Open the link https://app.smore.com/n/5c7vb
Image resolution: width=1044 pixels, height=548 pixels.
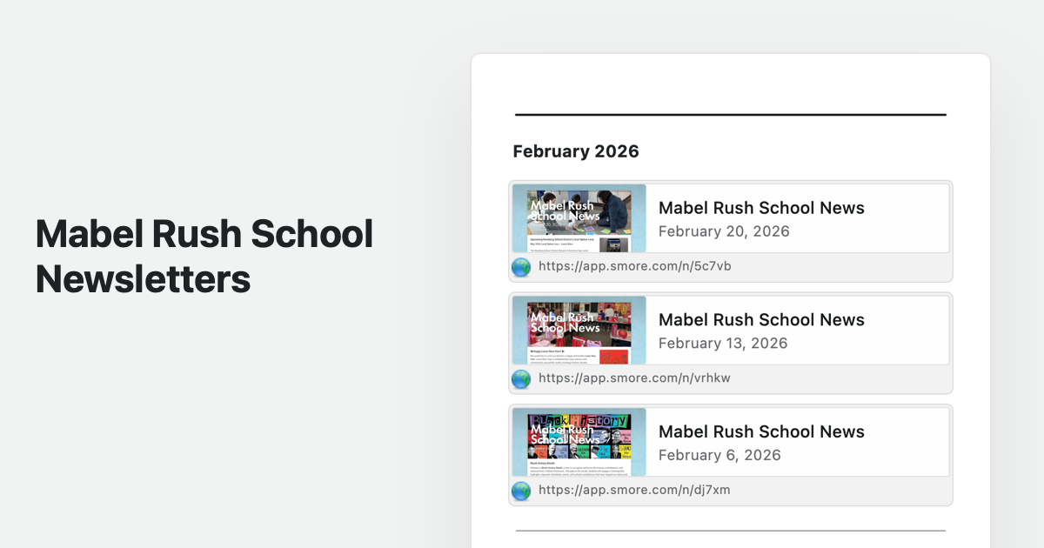[x=635, y=267]
